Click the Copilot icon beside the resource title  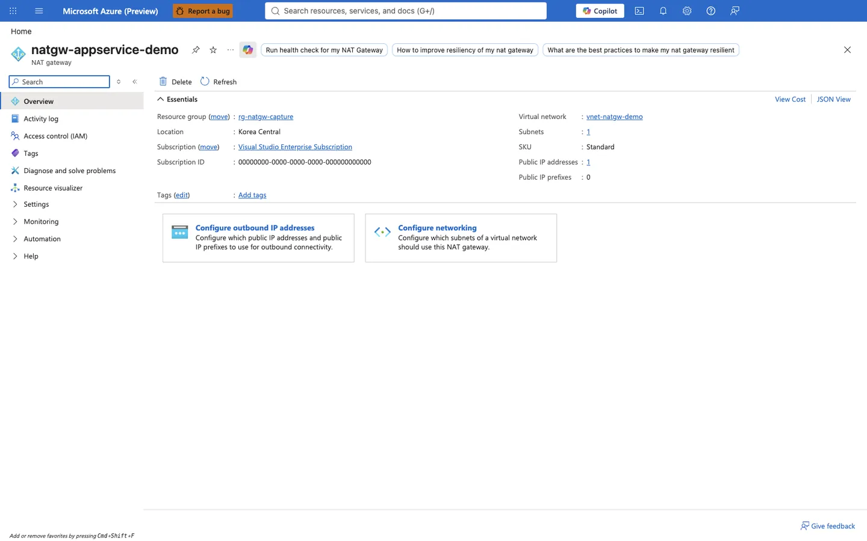pos(248,50)
